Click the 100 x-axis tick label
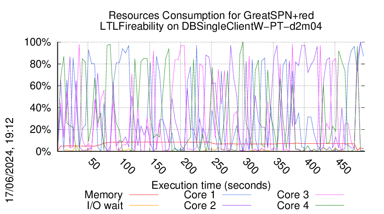 [x=127, y=166]
